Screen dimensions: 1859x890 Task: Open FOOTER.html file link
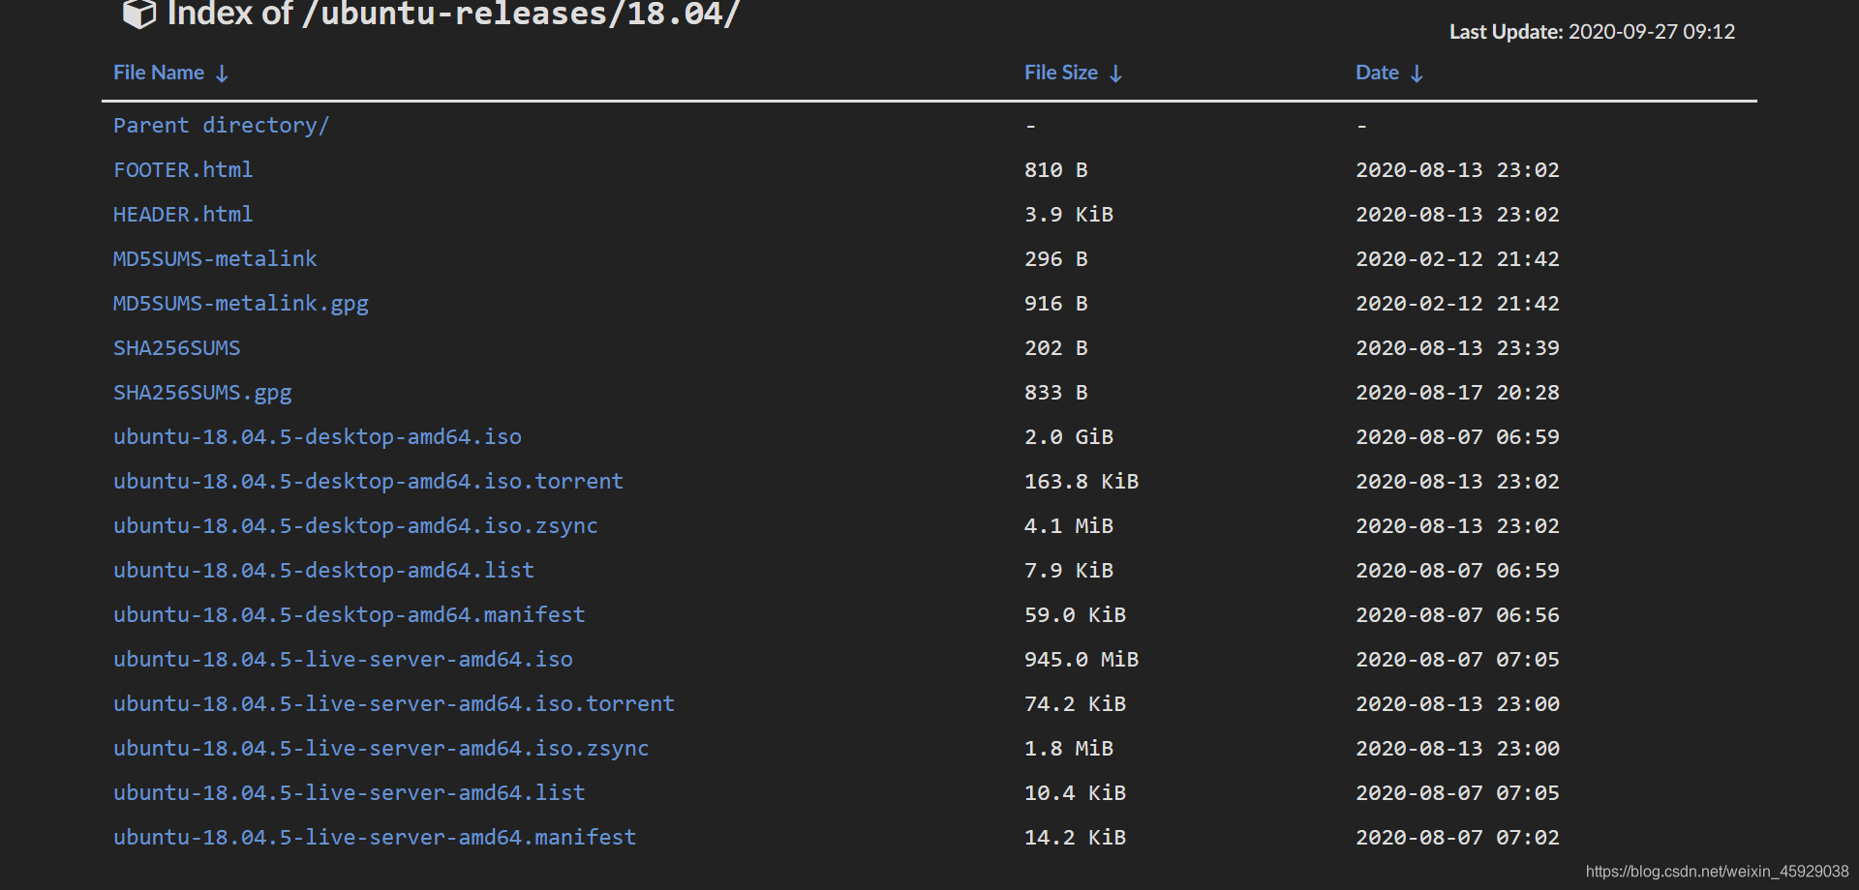click(183, 170)
